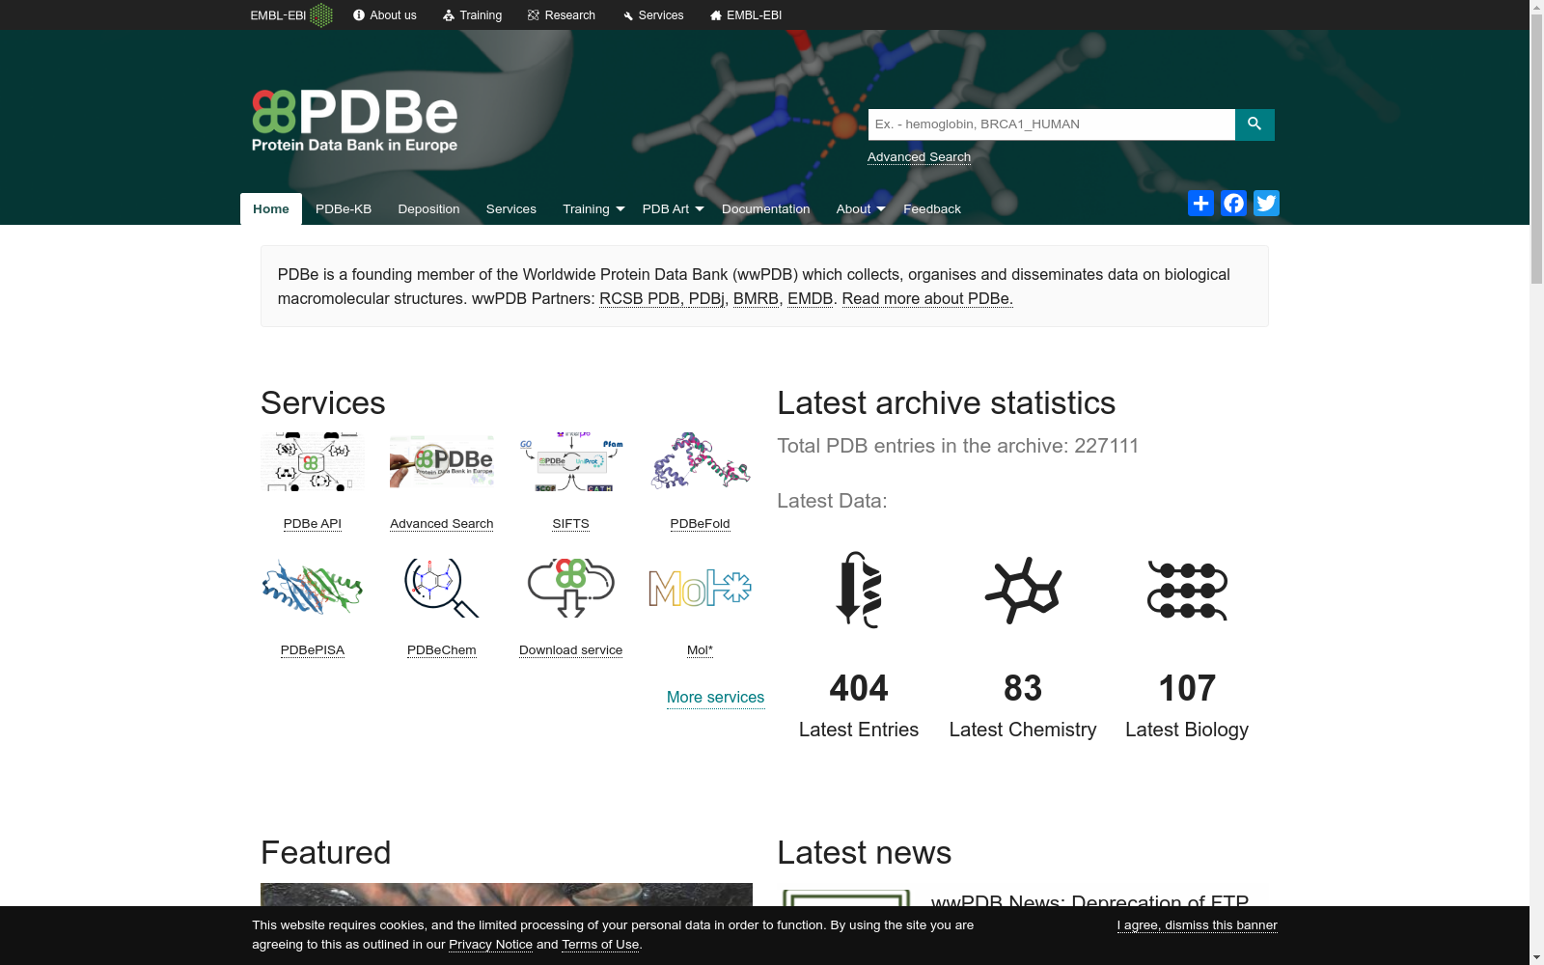Image resolution: width=1544 pixels, height=965 pixels.
Task: Click the 83 Latest Chemistry count
Action: coord(1023,688)
